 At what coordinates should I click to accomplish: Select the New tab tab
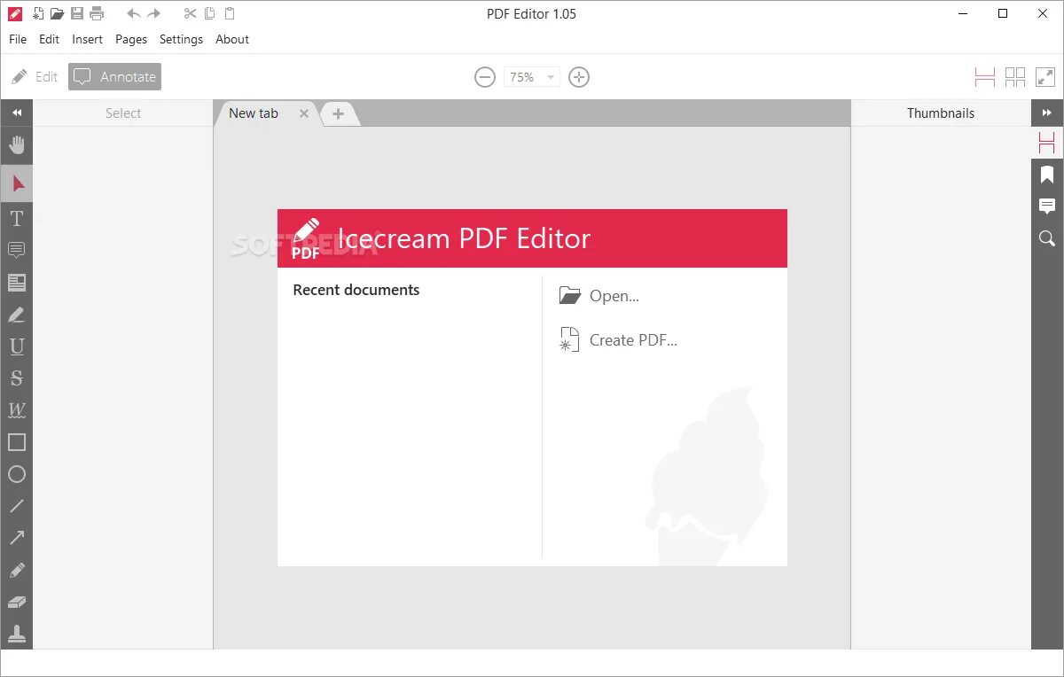coord(254,113)
